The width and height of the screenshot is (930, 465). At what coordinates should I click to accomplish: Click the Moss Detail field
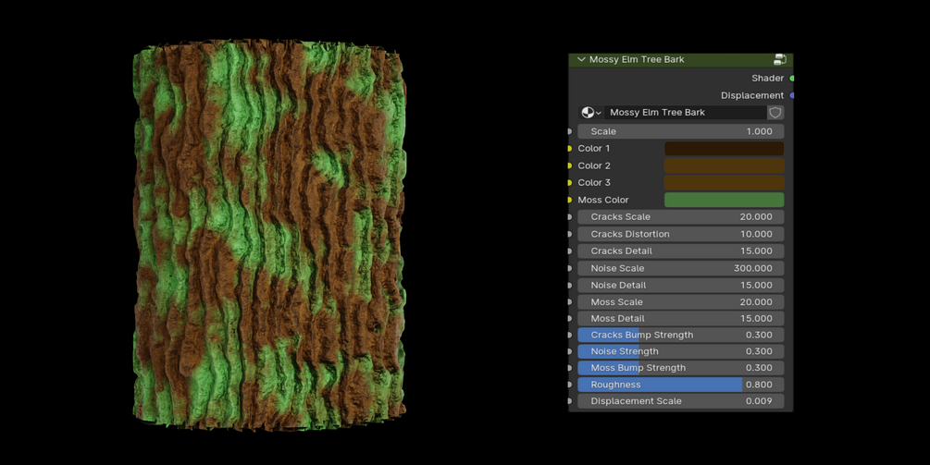point(681,319)
